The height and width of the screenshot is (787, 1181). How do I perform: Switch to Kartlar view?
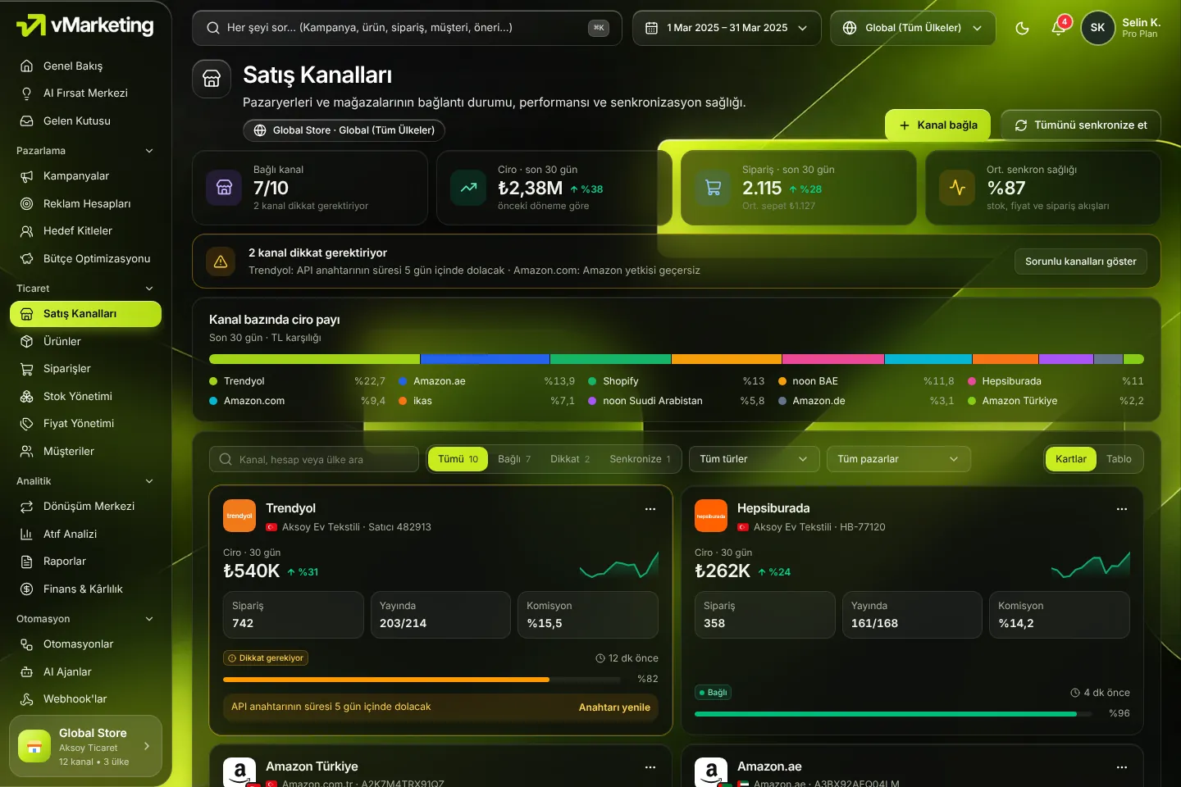coord(1071,459)
